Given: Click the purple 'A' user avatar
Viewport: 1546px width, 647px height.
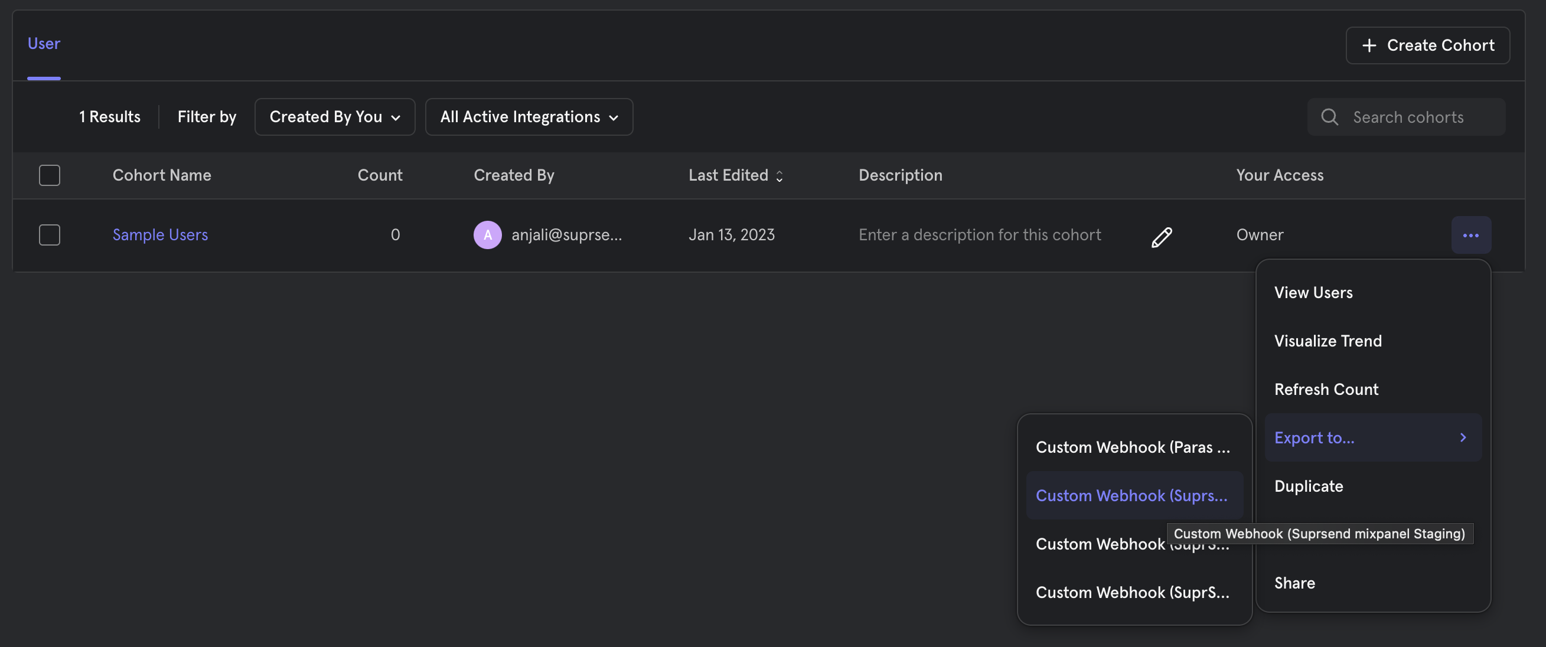Looking at the screenshot, I should click(487, 235).
